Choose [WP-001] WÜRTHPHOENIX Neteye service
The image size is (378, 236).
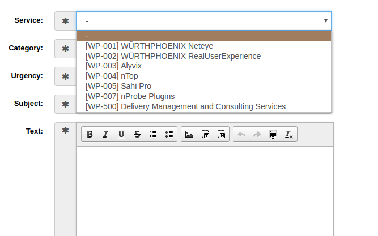click(203, 46)
